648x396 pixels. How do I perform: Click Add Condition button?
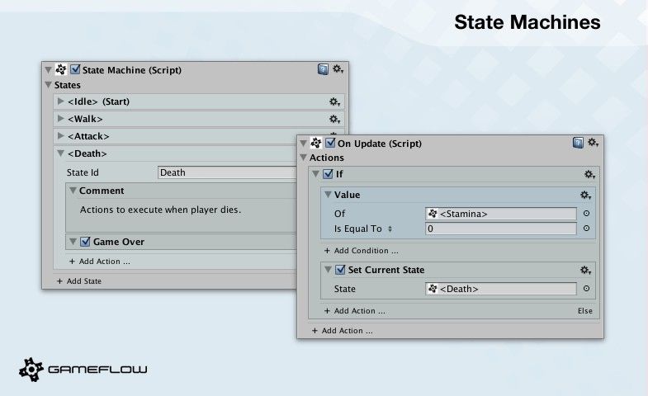pos(362,251)
